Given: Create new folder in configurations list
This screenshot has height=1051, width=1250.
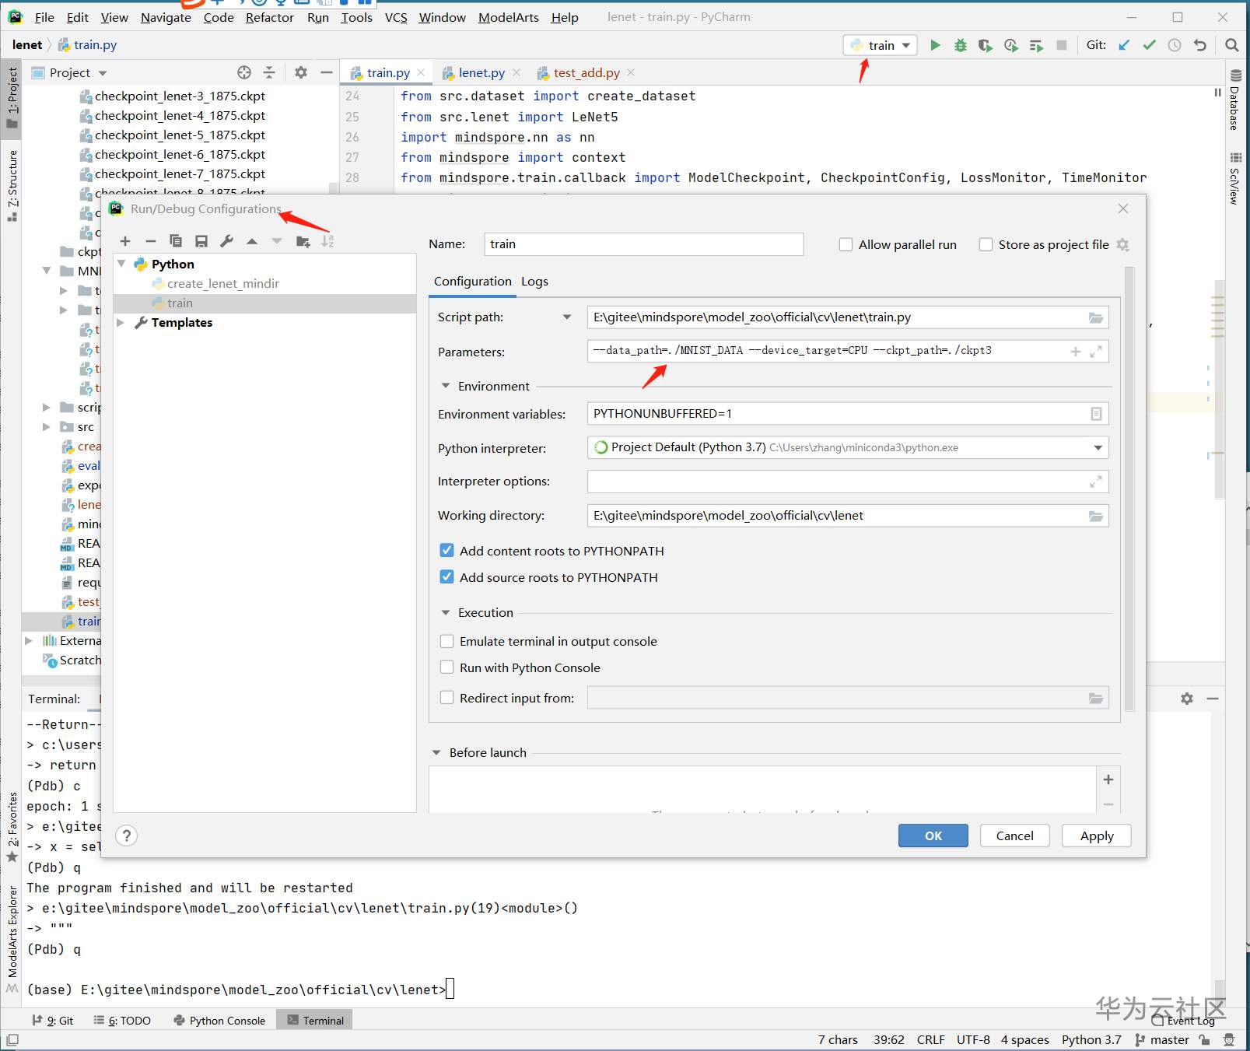Looking at the screenshot, I should pyautogui.click(x=303, y=241).
